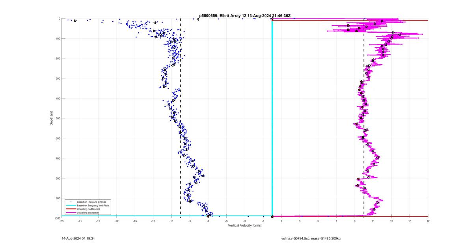Click the x-axis tick label '-7'

[x=208, y=221]
